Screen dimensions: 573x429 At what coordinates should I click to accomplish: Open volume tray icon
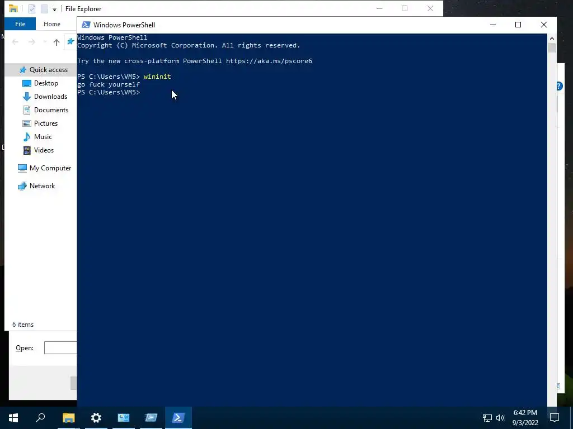pyautogui.click(x=500, y=418)
